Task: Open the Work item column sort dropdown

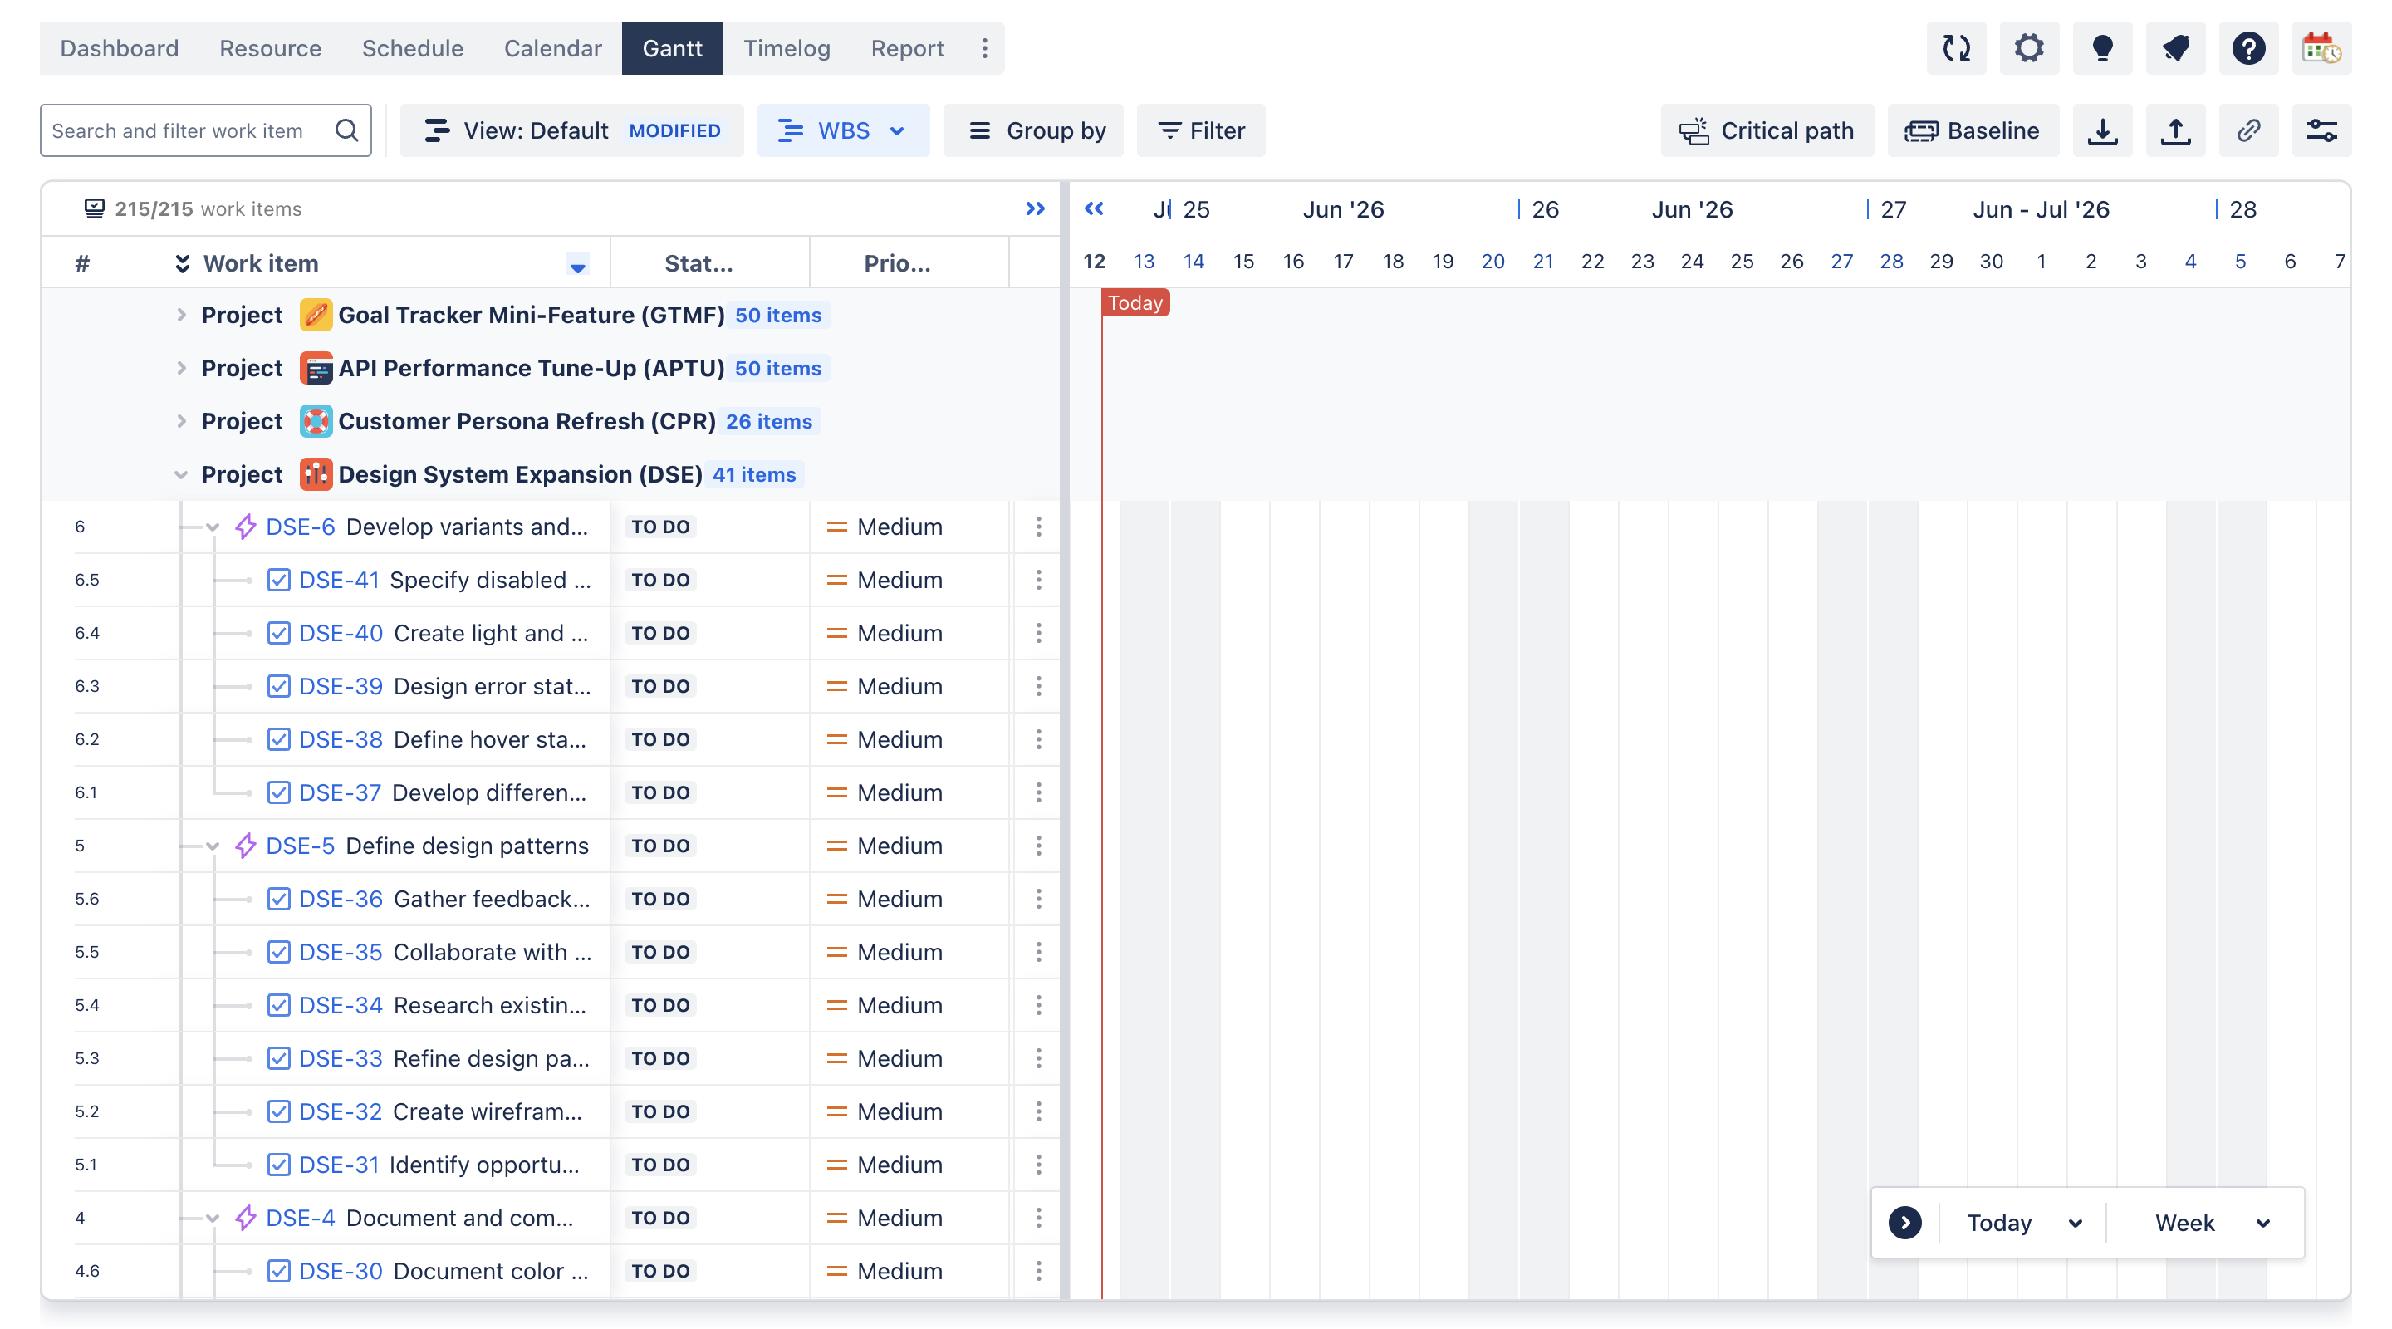Action: (577, 266)
